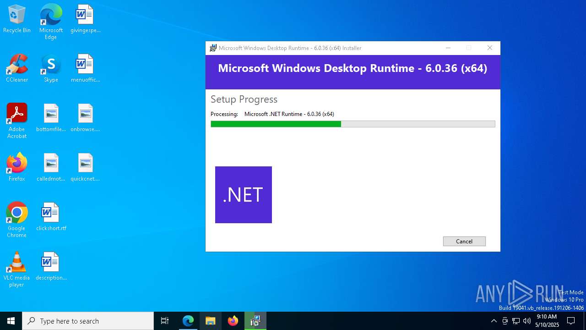Open the Windows Start menu
The width and height of the screenshot is (586, 330).
coord(11,321)
